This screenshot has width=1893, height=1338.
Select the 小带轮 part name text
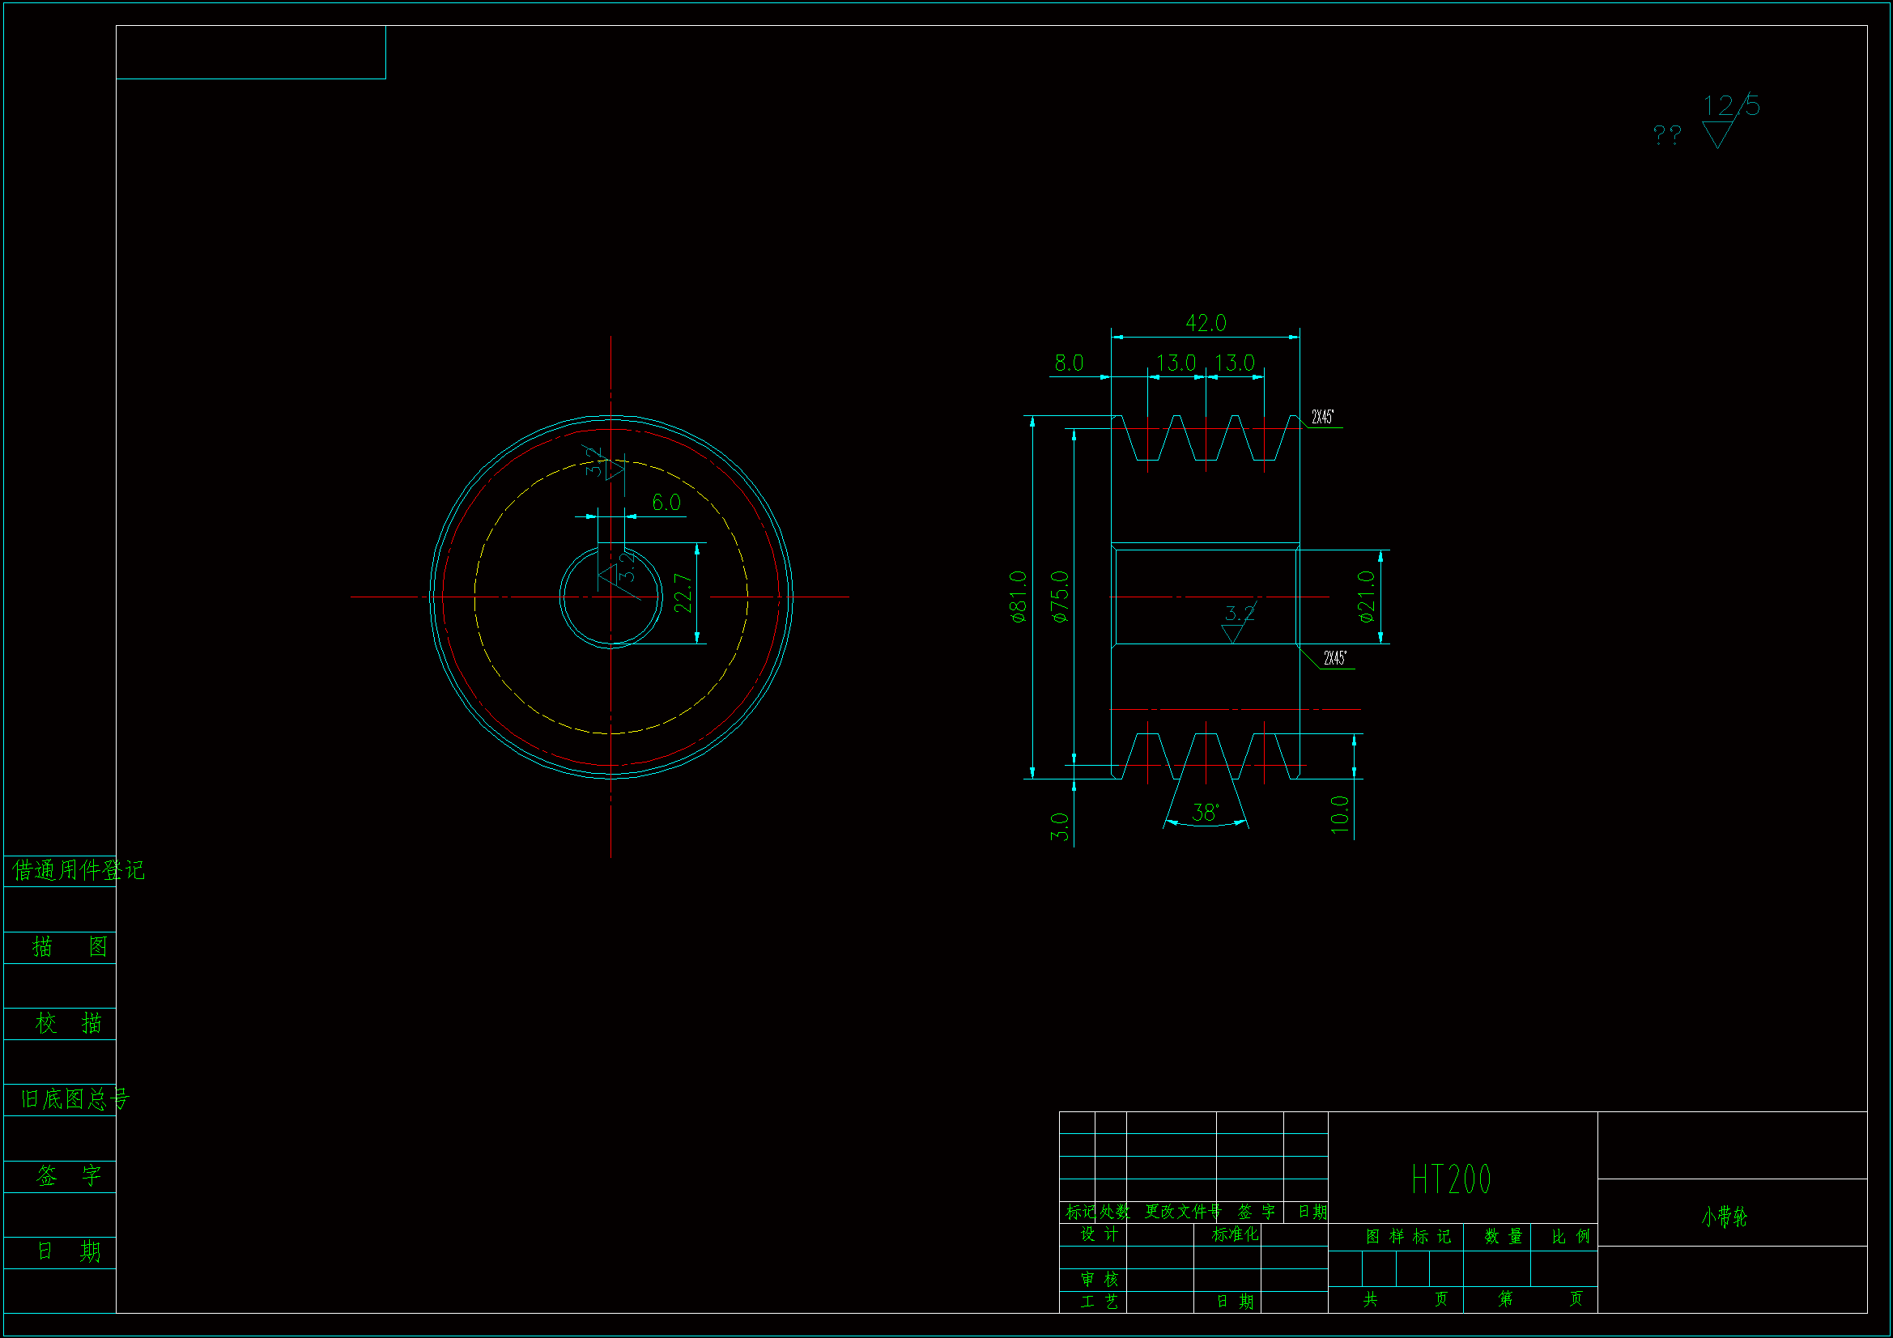pyautogui.click(x=1724, y=1217)
